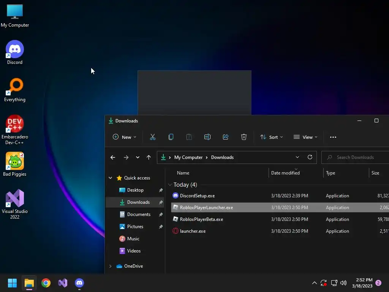
Task: Click the Paste clipboard icon in toolbar
Action: click(189, 137)
